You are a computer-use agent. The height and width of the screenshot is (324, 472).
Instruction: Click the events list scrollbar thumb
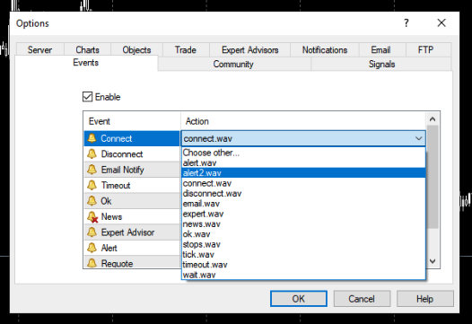click(433, 177)
